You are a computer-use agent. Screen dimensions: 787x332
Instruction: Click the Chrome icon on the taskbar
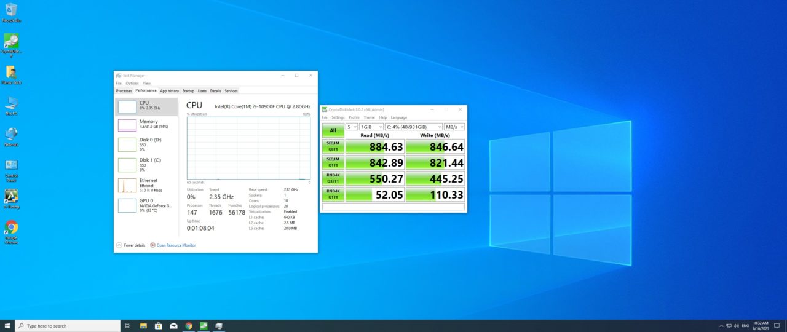click(x=189, y=326)
